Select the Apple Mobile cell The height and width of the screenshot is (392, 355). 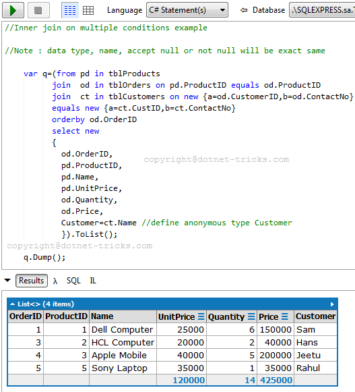[123, 356]
